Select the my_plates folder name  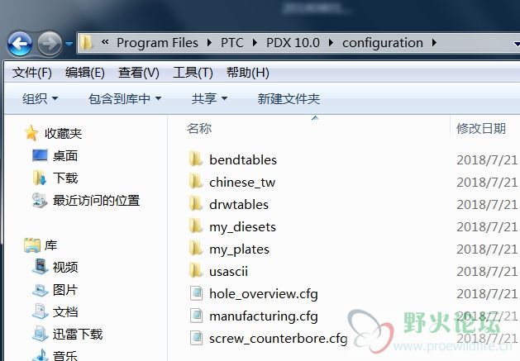[x=240, y=249]
